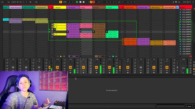
Task: Click the 4 Drums volume fader
Action: [101, 66]
